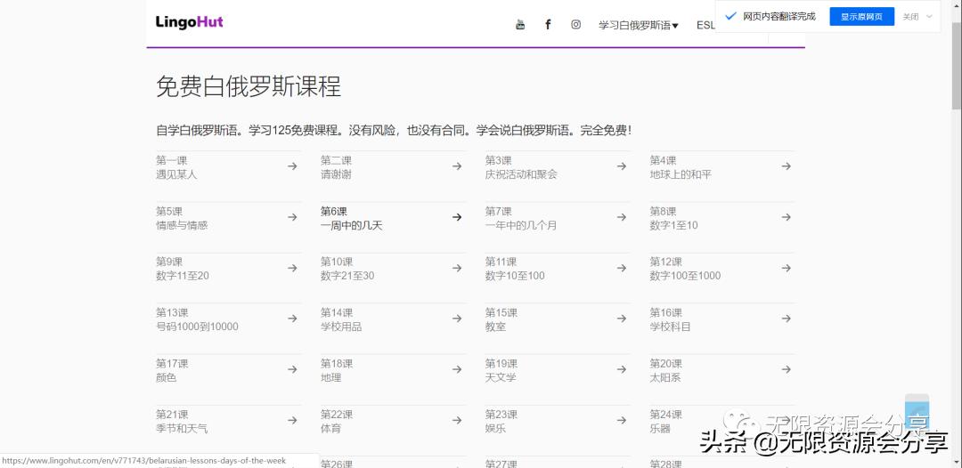Open lesson link 数字21至30

[x=347, y=277]
